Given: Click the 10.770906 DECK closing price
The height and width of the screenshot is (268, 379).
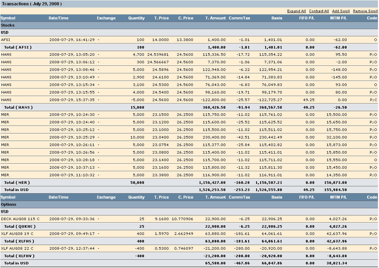Looking at the screenshot, I should point(182,219).
